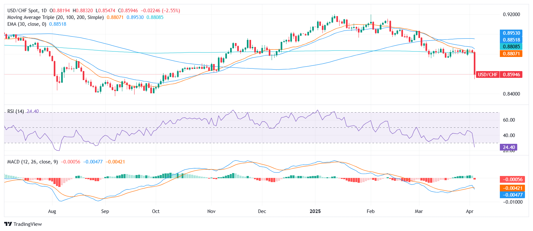This screenshot has width=533, height=231.
Task: Click the red MACD histogram -0.00056 tag
Action: click(512, 179)
